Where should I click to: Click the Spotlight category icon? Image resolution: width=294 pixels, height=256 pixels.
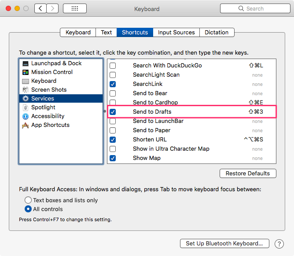[x=26, y=108]
